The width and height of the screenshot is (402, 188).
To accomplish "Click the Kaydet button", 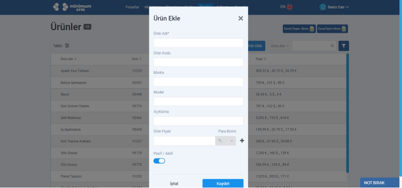I will 223,183.
